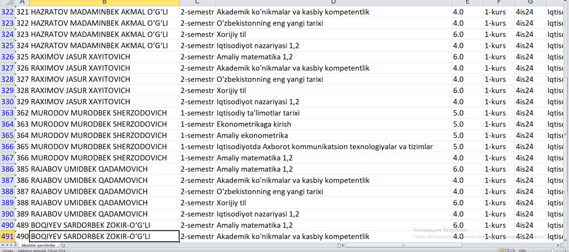Select row header 390
This screenshot has width=569, height=252.
pos(7,214)
